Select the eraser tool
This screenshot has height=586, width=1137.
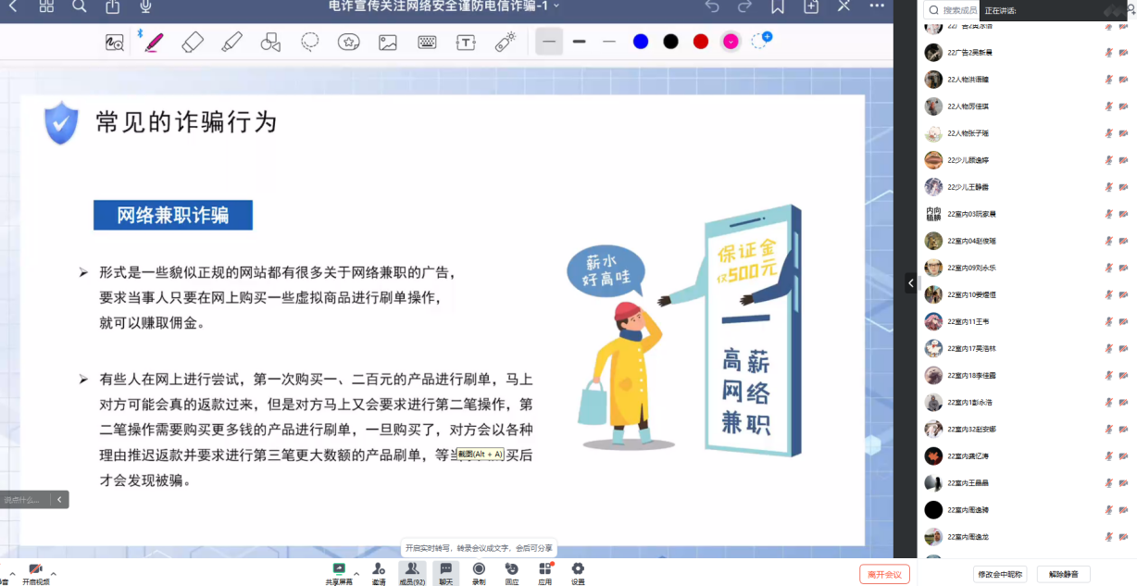tap(193, 42)
